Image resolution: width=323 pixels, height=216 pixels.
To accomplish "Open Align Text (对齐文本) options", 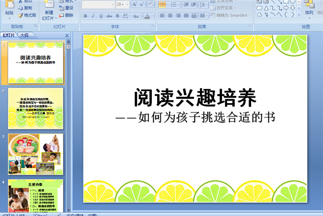I will 223,8.
